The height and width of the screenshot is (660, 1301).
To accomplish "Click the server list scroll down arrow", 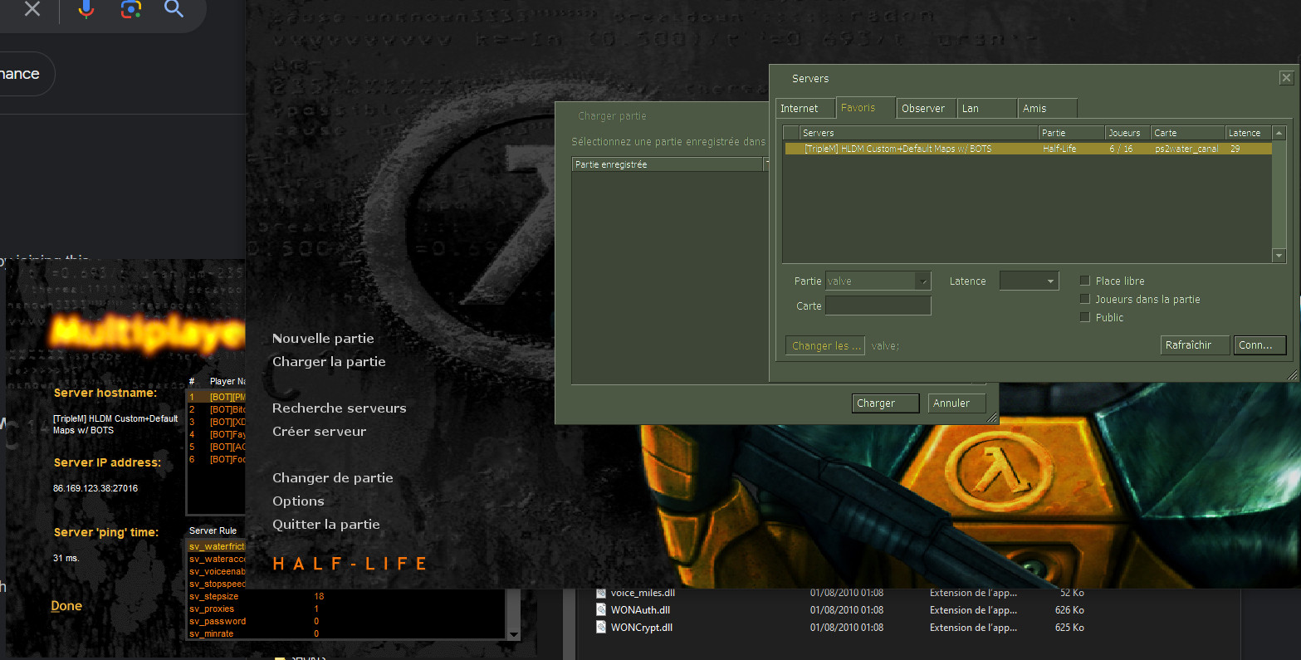I will 1279,257.
